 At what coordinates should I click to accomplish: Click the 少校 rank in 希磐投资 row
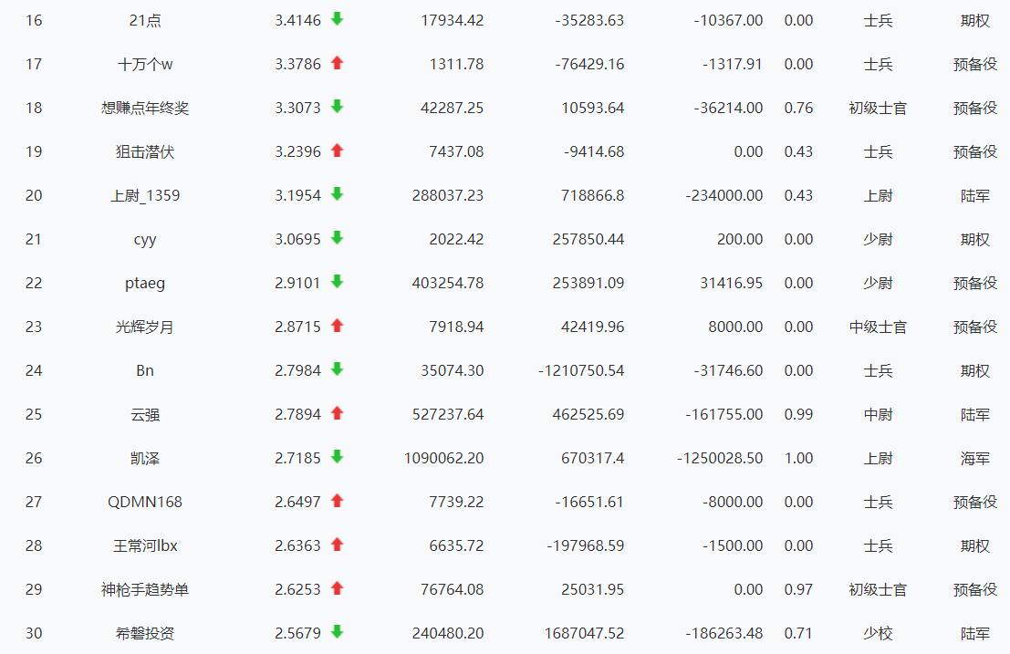(878, 633)
